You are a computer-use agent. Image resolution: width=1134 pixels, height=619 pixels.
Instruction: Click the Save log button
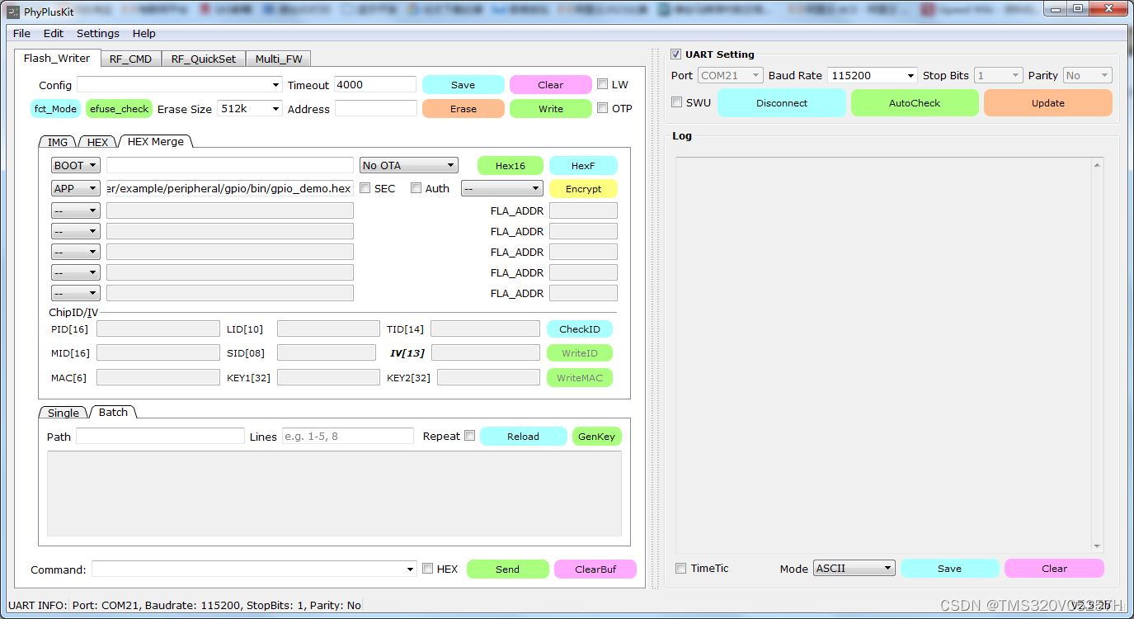tap(949, 569)
